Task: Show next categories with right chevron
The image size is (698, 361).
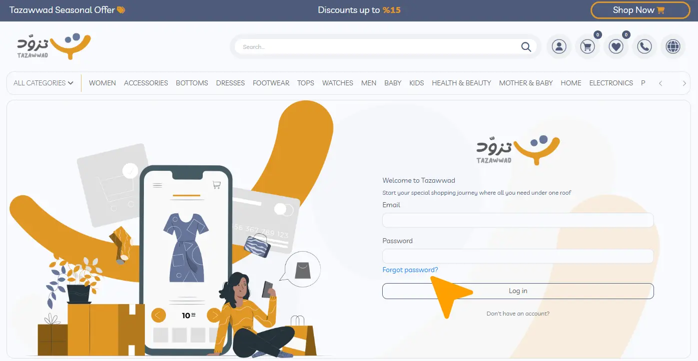Action: (x=684, y=83)
